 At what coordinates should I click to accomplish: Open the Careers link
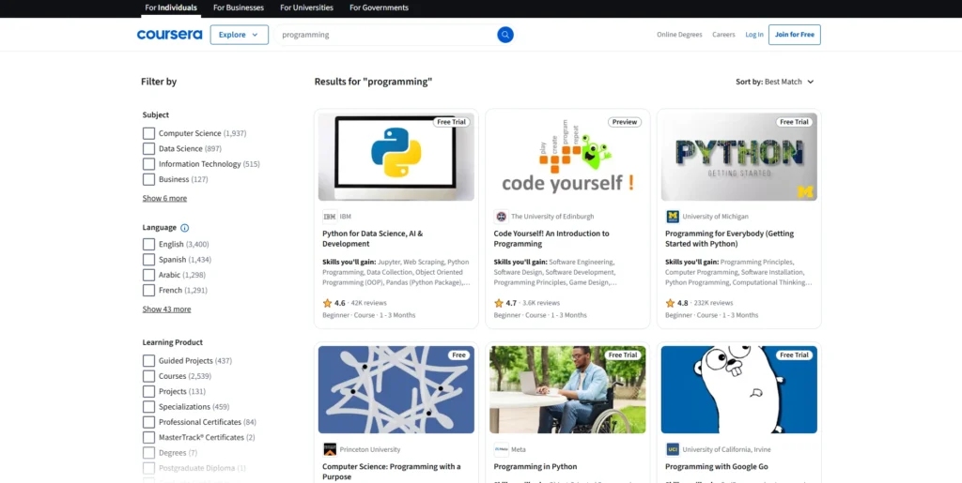click(723, 35)
